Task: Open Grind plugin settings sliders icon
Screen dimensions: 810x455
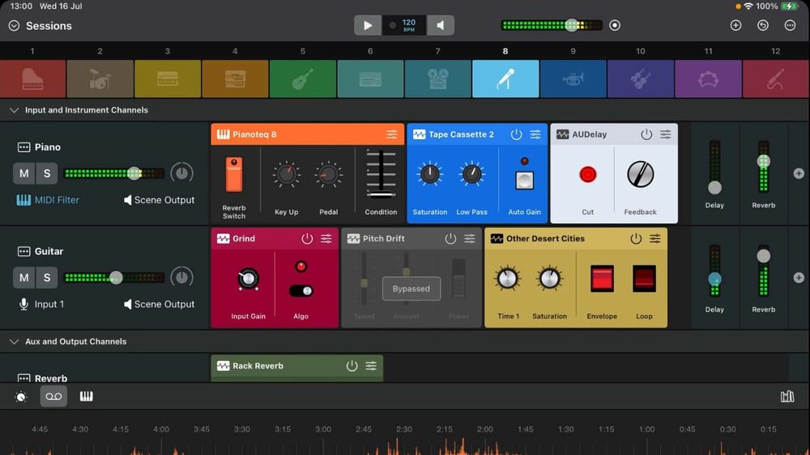Action: (x=326, y=239)
